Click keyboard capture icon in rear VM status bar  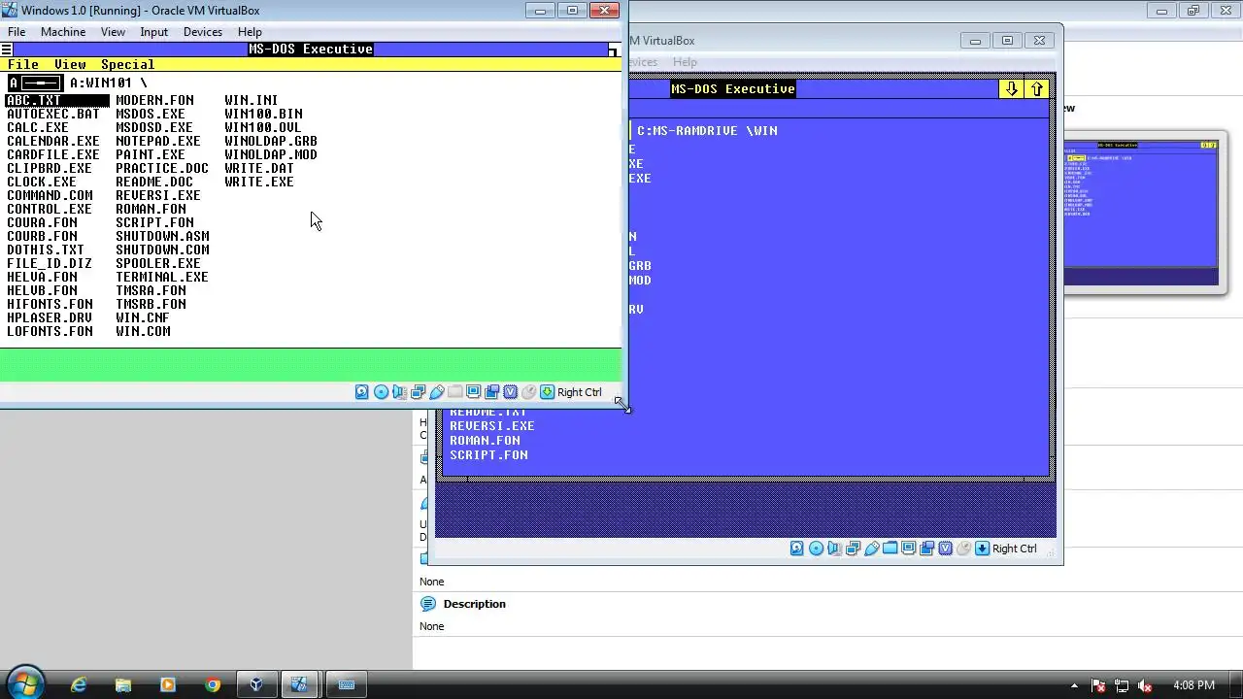982,549
